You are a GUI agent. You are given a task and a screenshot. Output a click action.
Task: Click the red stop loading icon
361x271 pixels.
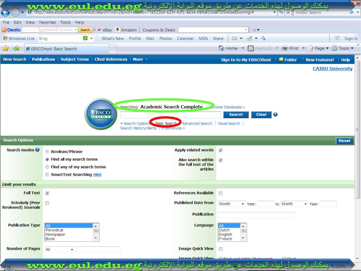(x=288, y=12)
